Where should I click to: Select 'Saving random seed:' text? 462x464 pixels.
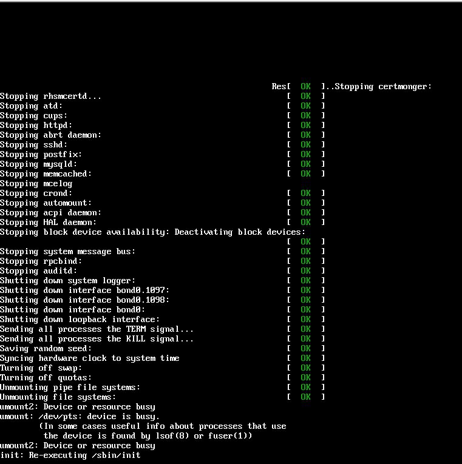pos(46,349)
